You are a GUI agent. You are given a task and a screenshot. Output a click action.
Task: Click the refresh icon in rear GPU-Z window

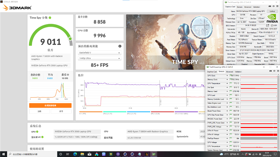coord(274,6)
